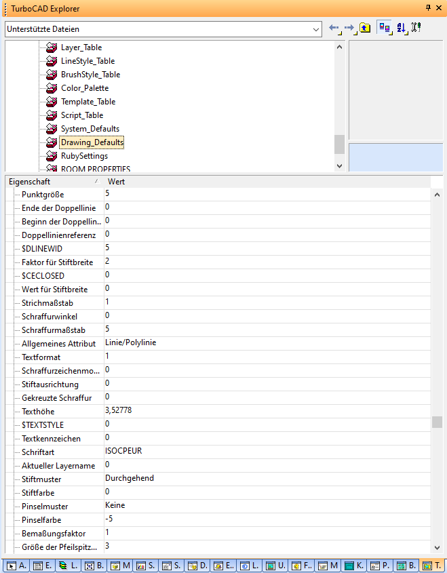447x573 pixels.
Task: Open the F.. tab at bottom
Action: pyautogui.click(x=301, y=566)
